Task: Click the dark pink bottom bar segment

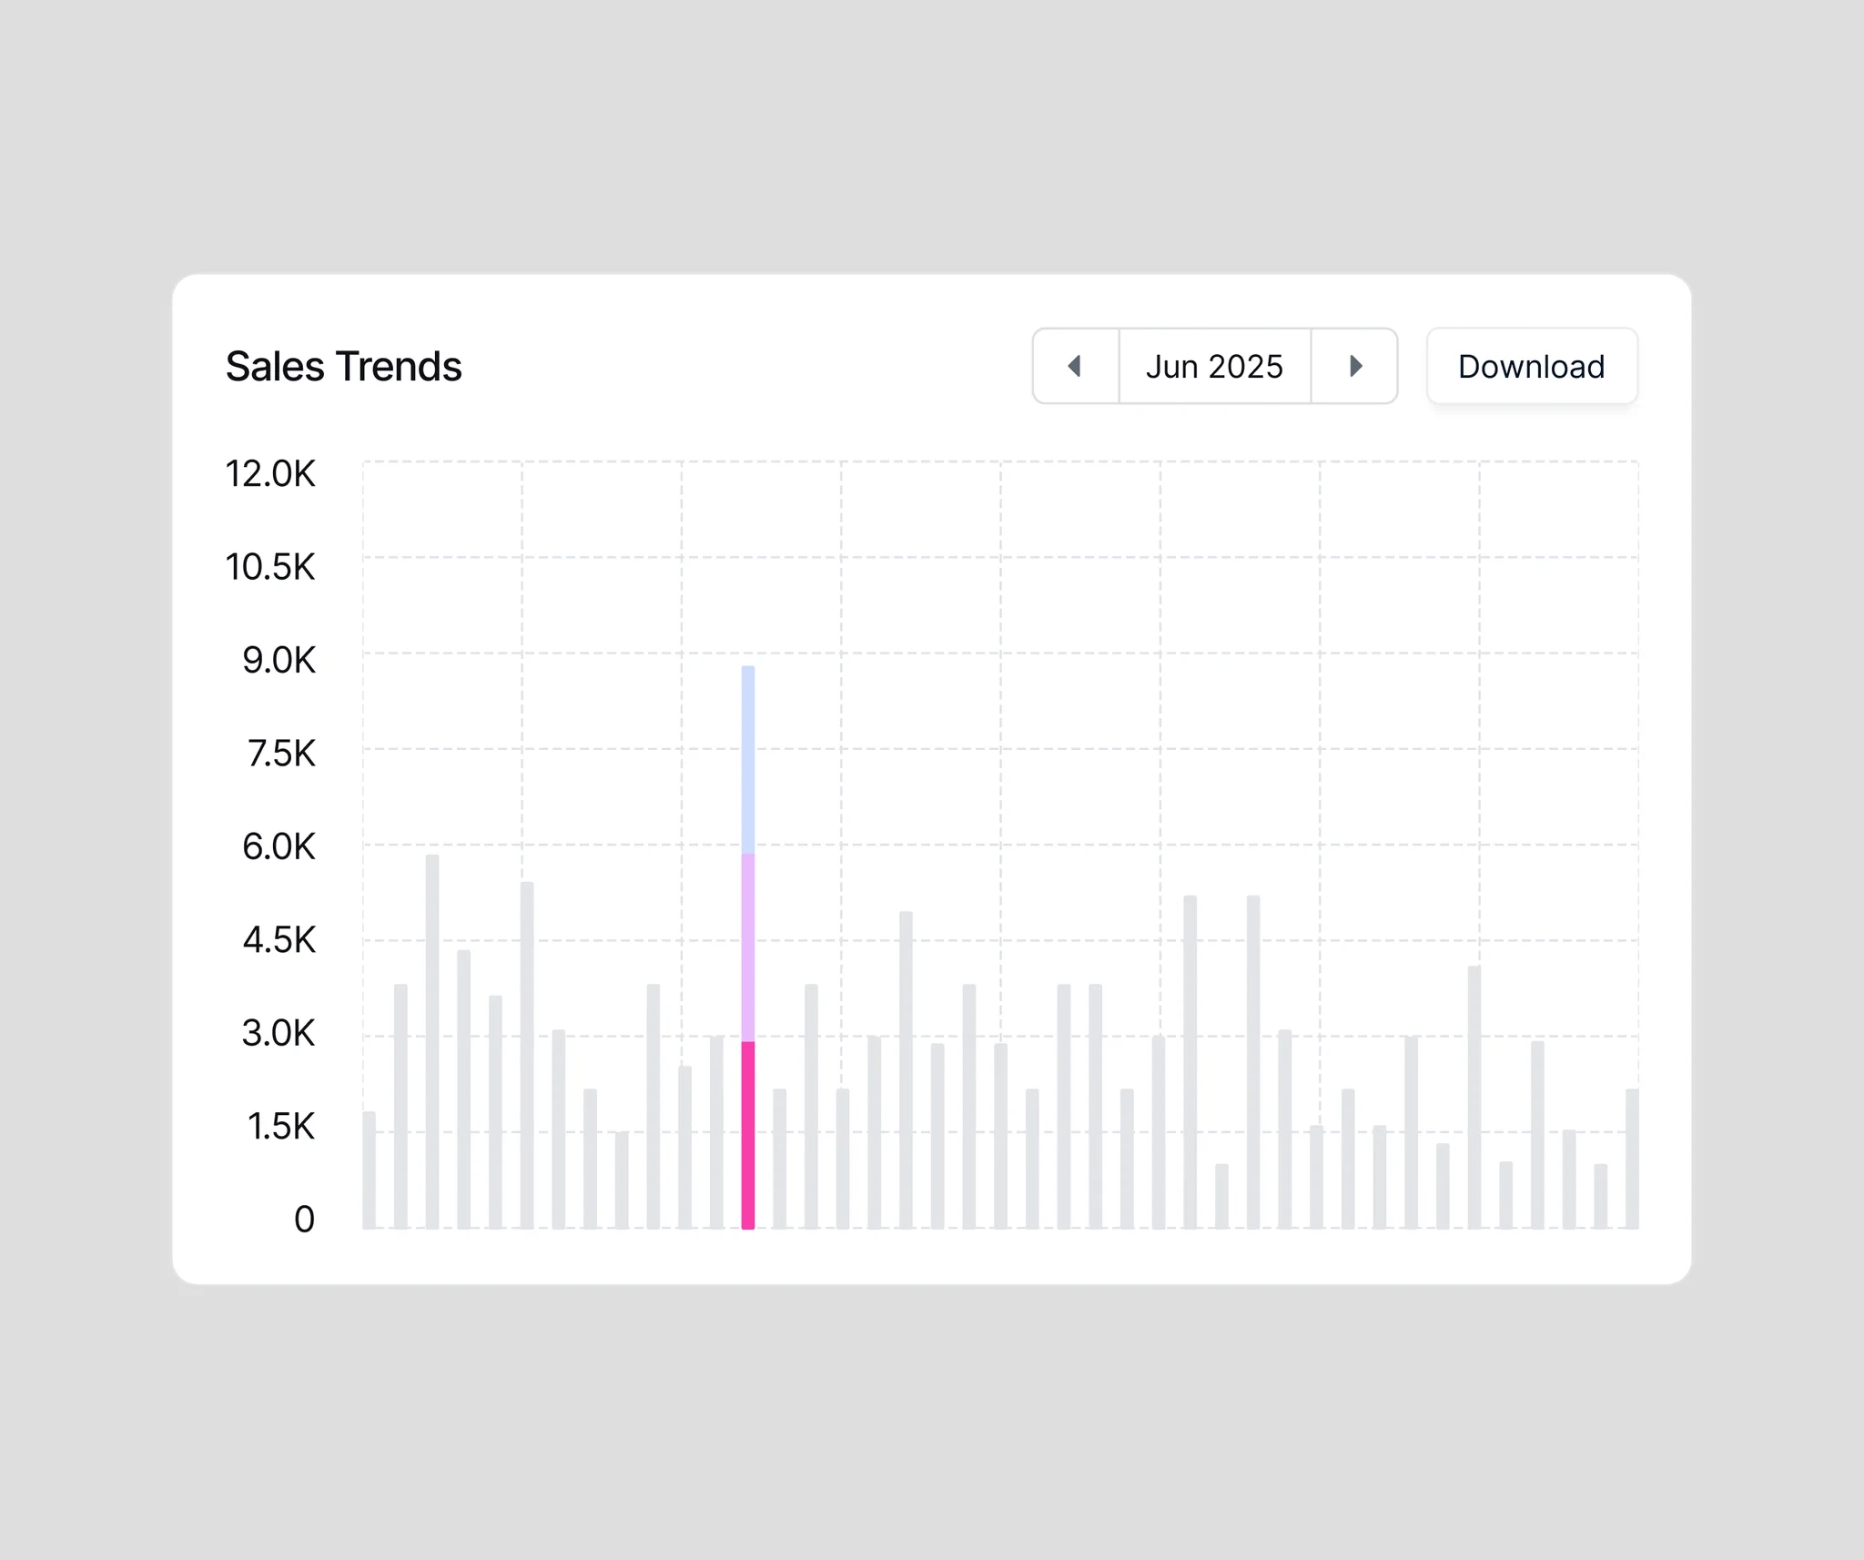Action: [748, 1135]
